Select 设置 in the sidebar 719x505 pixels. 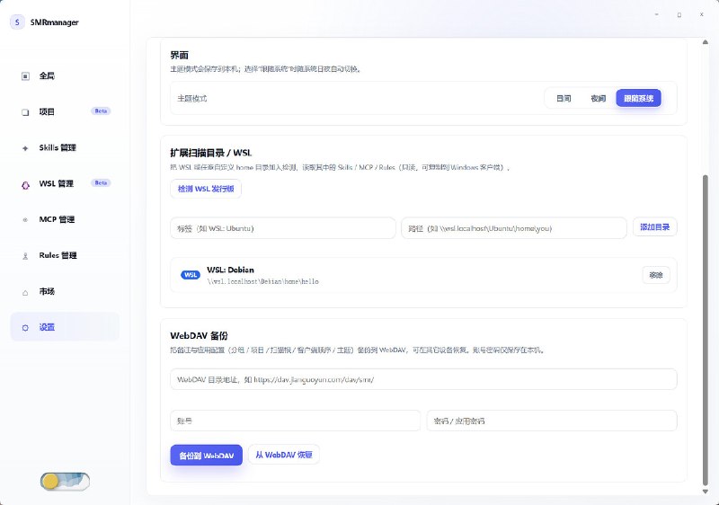65,327
